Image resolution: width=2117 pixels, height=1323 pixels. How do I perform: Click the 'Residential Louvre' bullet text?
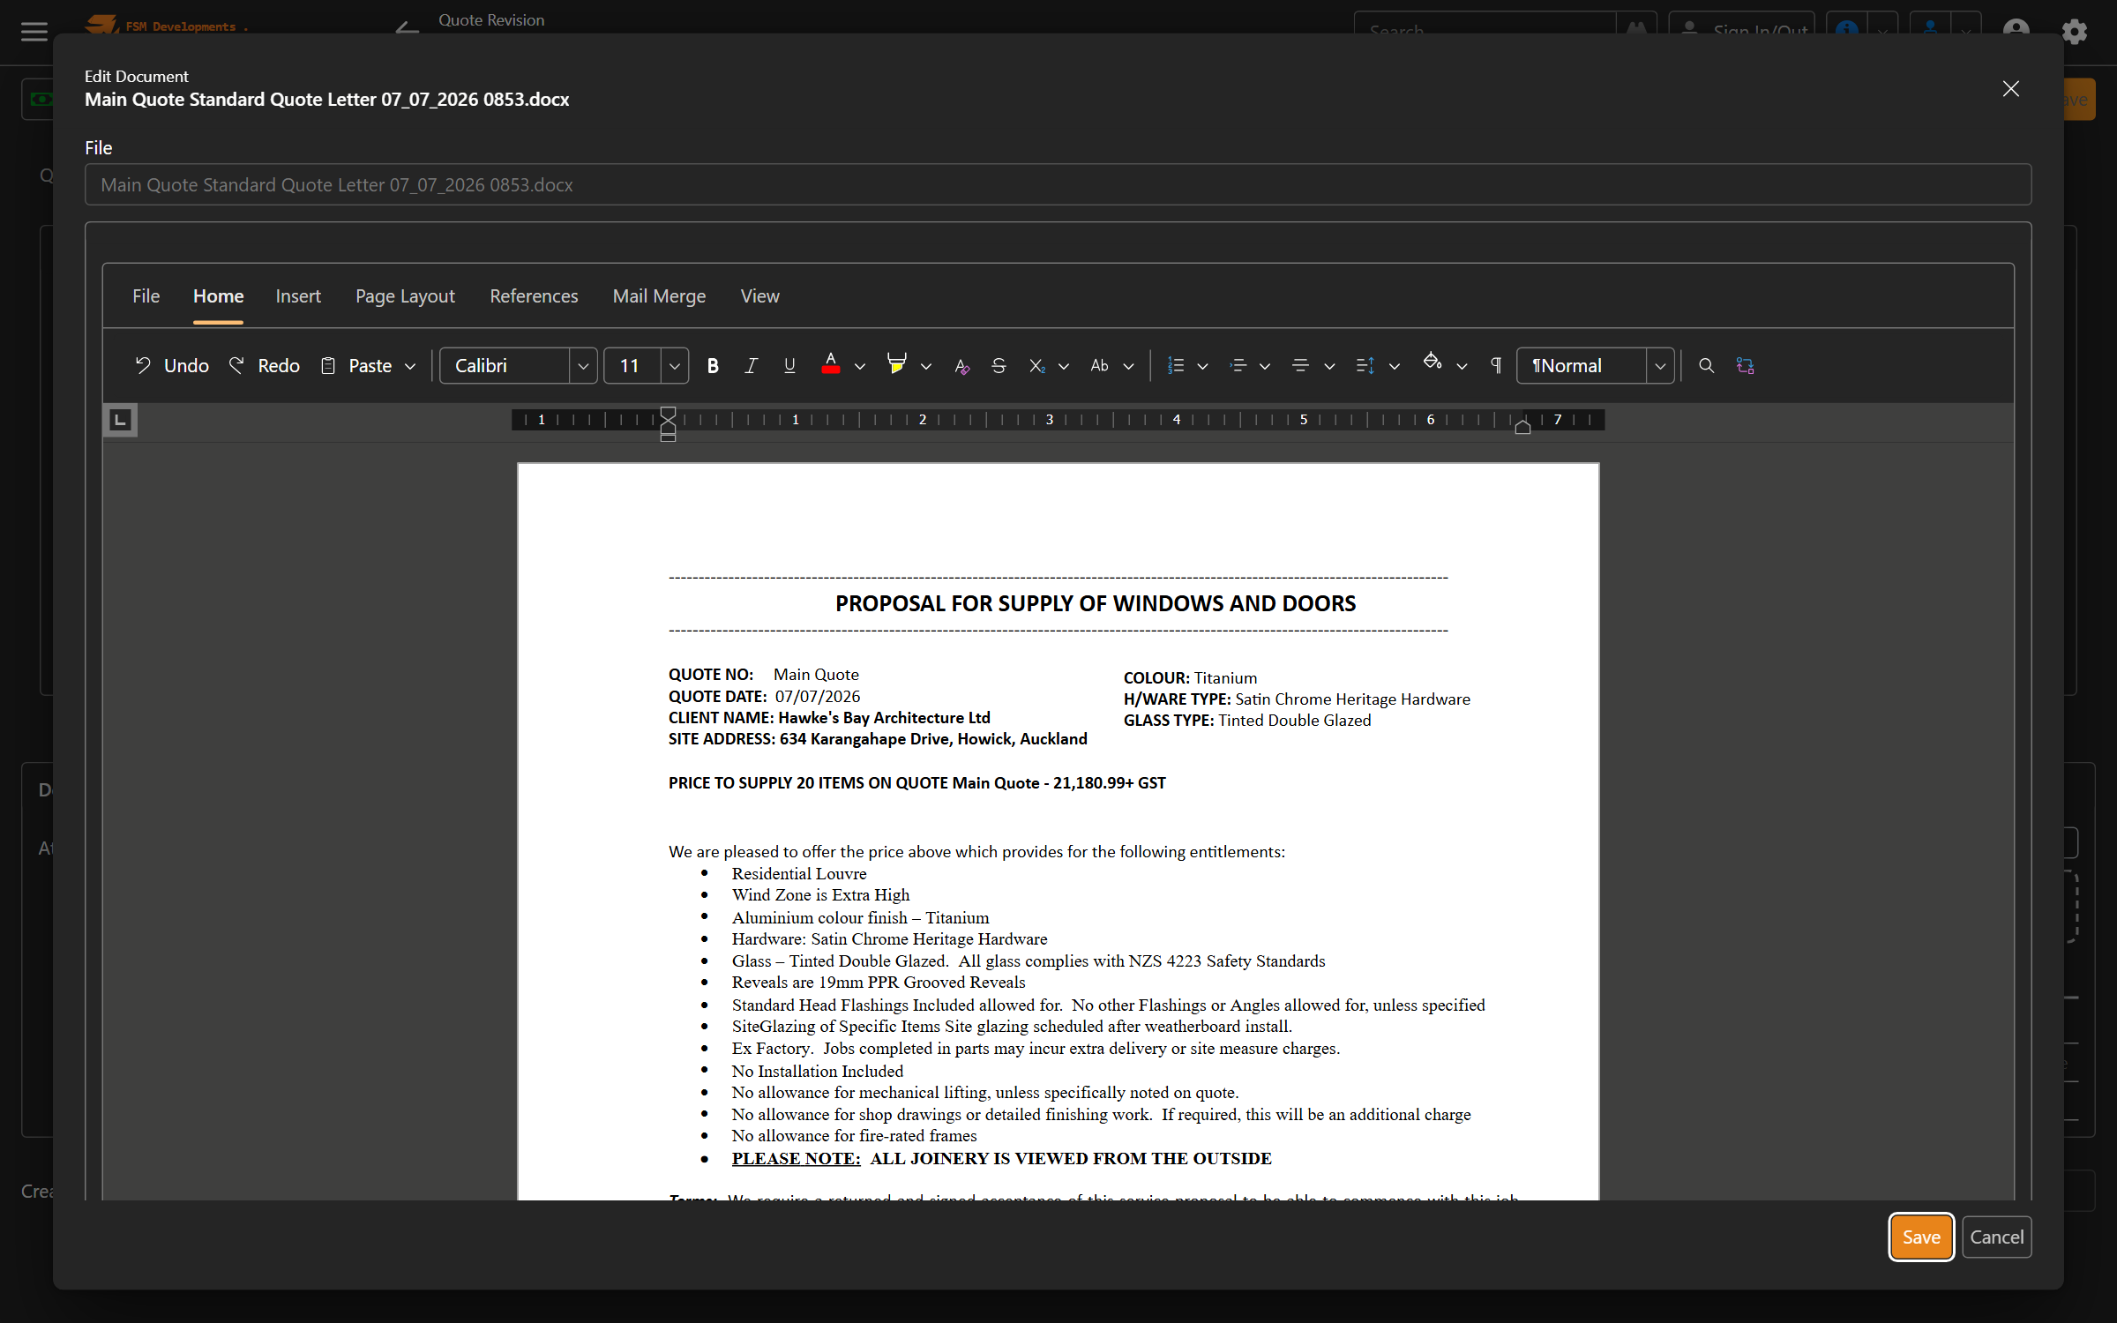pos(798,873)
